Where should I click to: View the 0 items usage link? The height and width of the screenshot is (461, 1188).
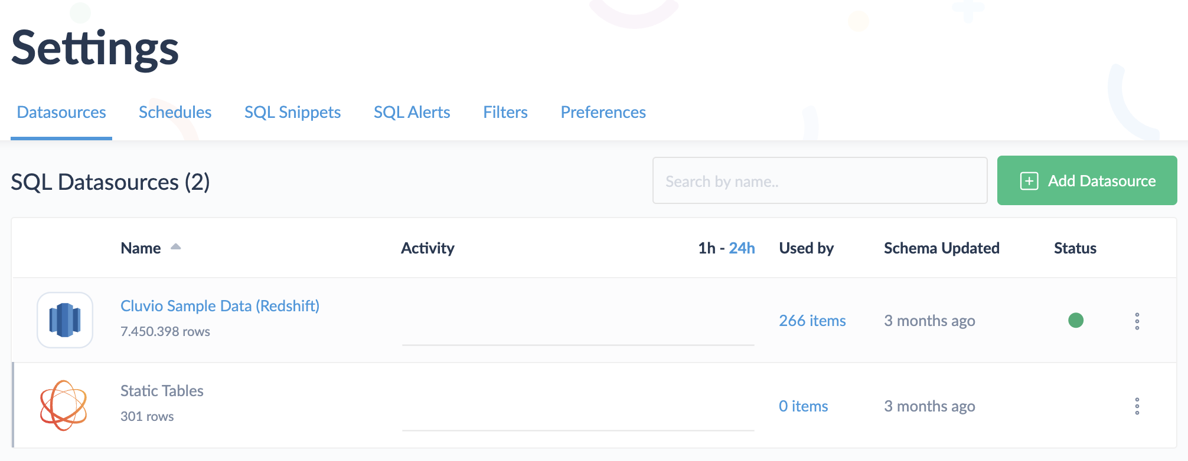coord(803,406)
